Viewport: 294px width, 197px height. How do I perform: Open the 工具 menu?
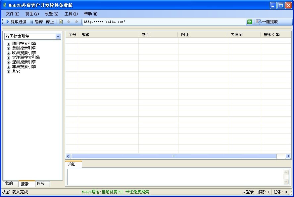tap(71, 14)
